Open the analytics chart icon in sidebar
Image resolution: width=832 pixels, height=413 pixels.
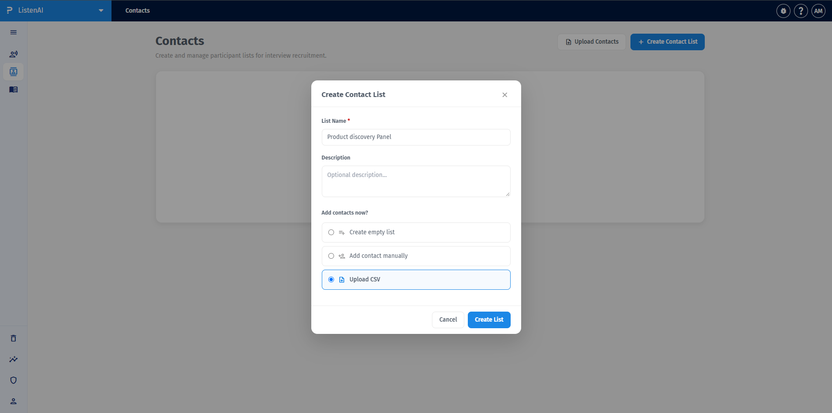coord(14,359)
